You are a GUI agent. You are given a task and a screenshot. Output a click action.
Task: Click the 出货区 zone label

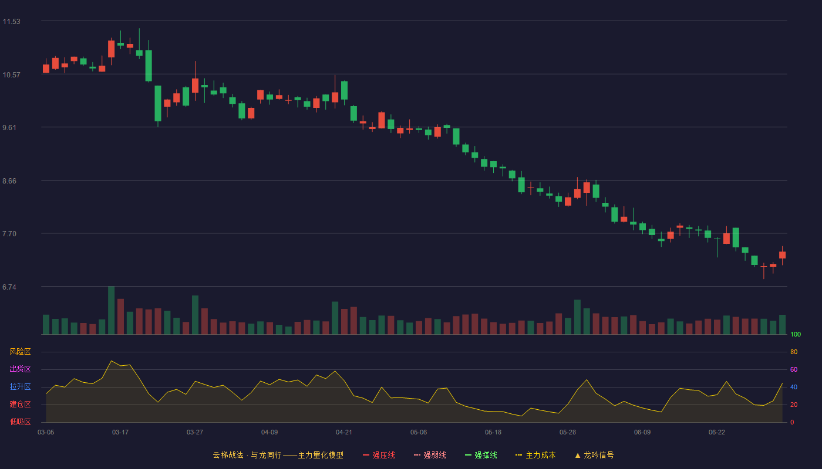point(20,369)
